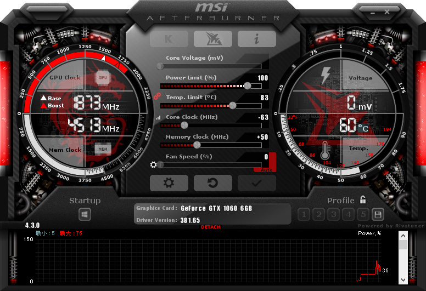Click the Power, % graph label

369,233
